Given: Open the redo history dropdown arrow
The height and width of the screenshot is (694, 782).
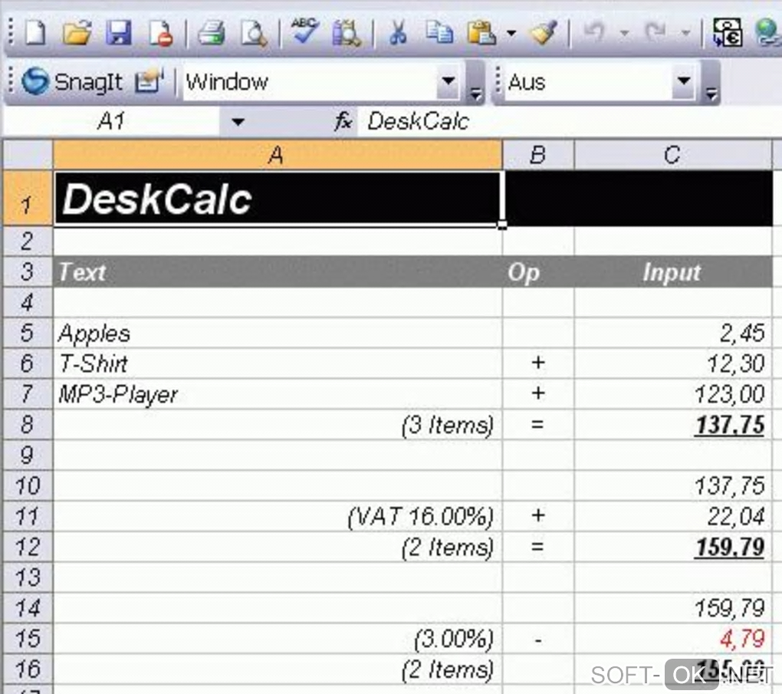Looking at the screenshot, I should 686,34.
